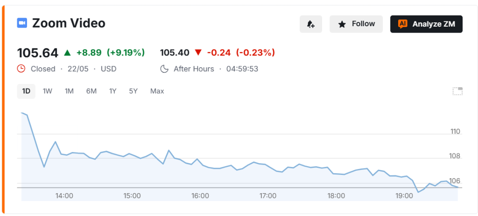This screenshot has width=478, height=216.
Task: Select the 1D time range
Action: coord(26,91)
